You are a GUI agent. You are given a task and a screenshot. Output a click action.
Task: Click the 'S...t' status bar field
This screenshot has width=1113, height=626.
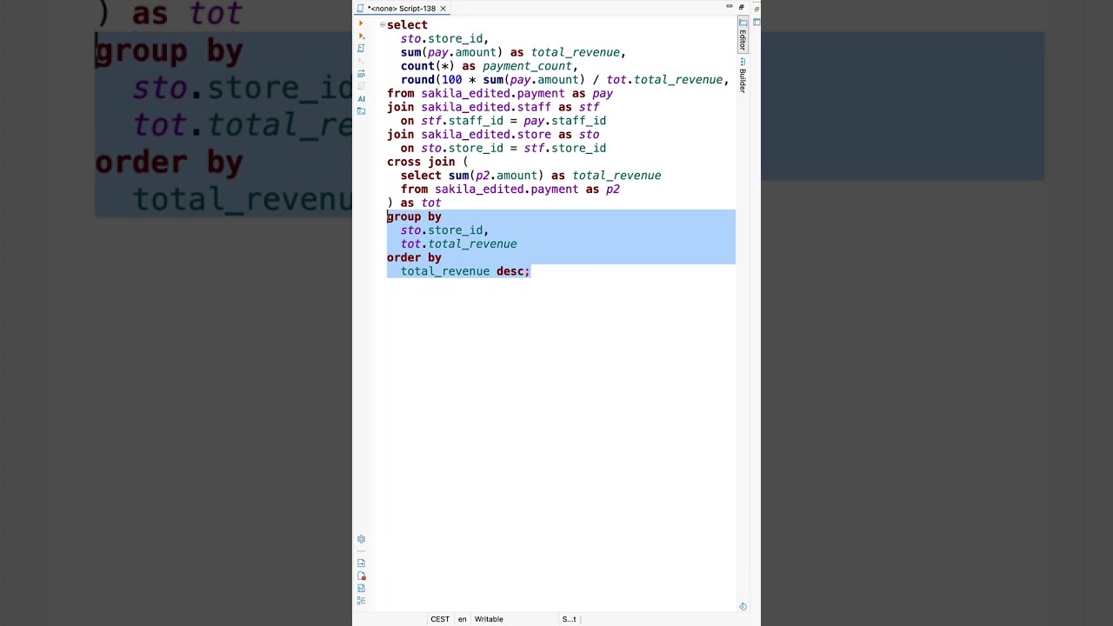click(569, 619)
